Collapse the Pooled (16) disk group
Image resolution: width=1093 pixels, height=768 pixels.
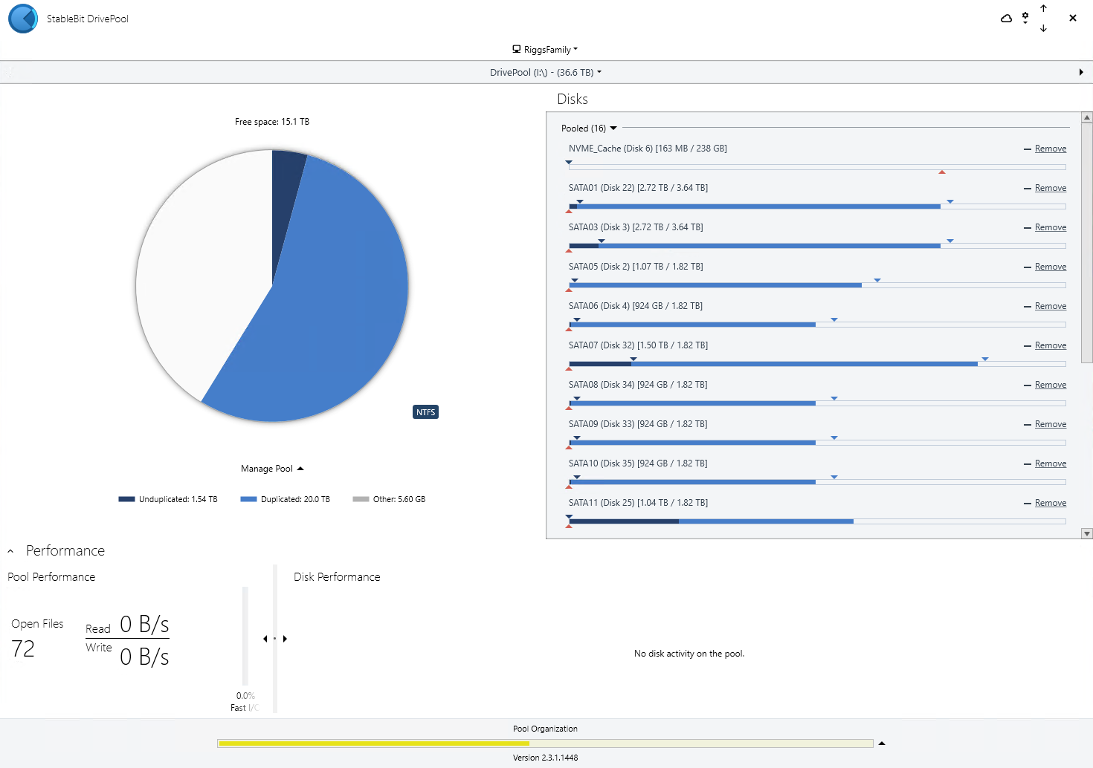[613, 128]
